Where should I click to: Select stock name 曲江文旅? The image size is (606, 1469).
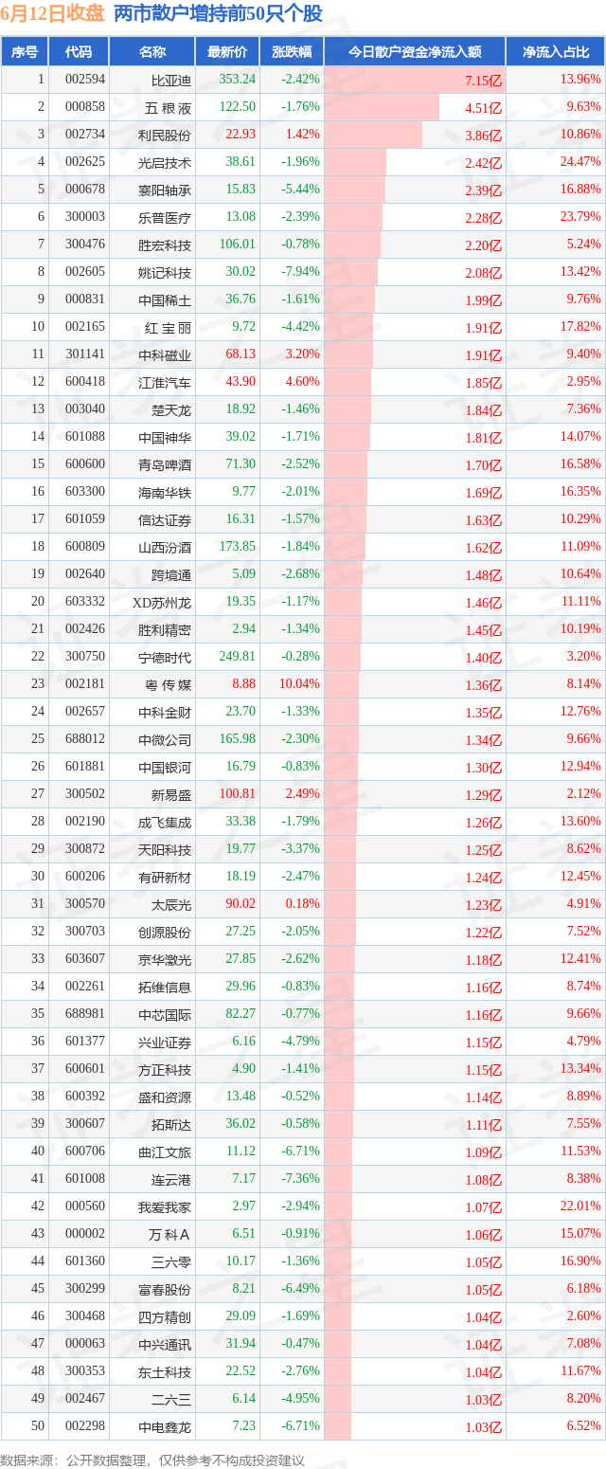coord(165,1152)
